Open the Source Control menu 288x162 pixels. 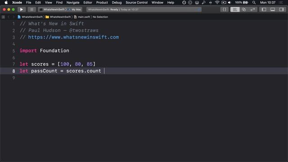click(x=136, y=2)
